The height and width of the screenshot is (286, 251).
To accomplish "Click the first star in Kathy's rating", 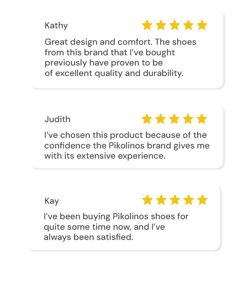I will point(147,25).
